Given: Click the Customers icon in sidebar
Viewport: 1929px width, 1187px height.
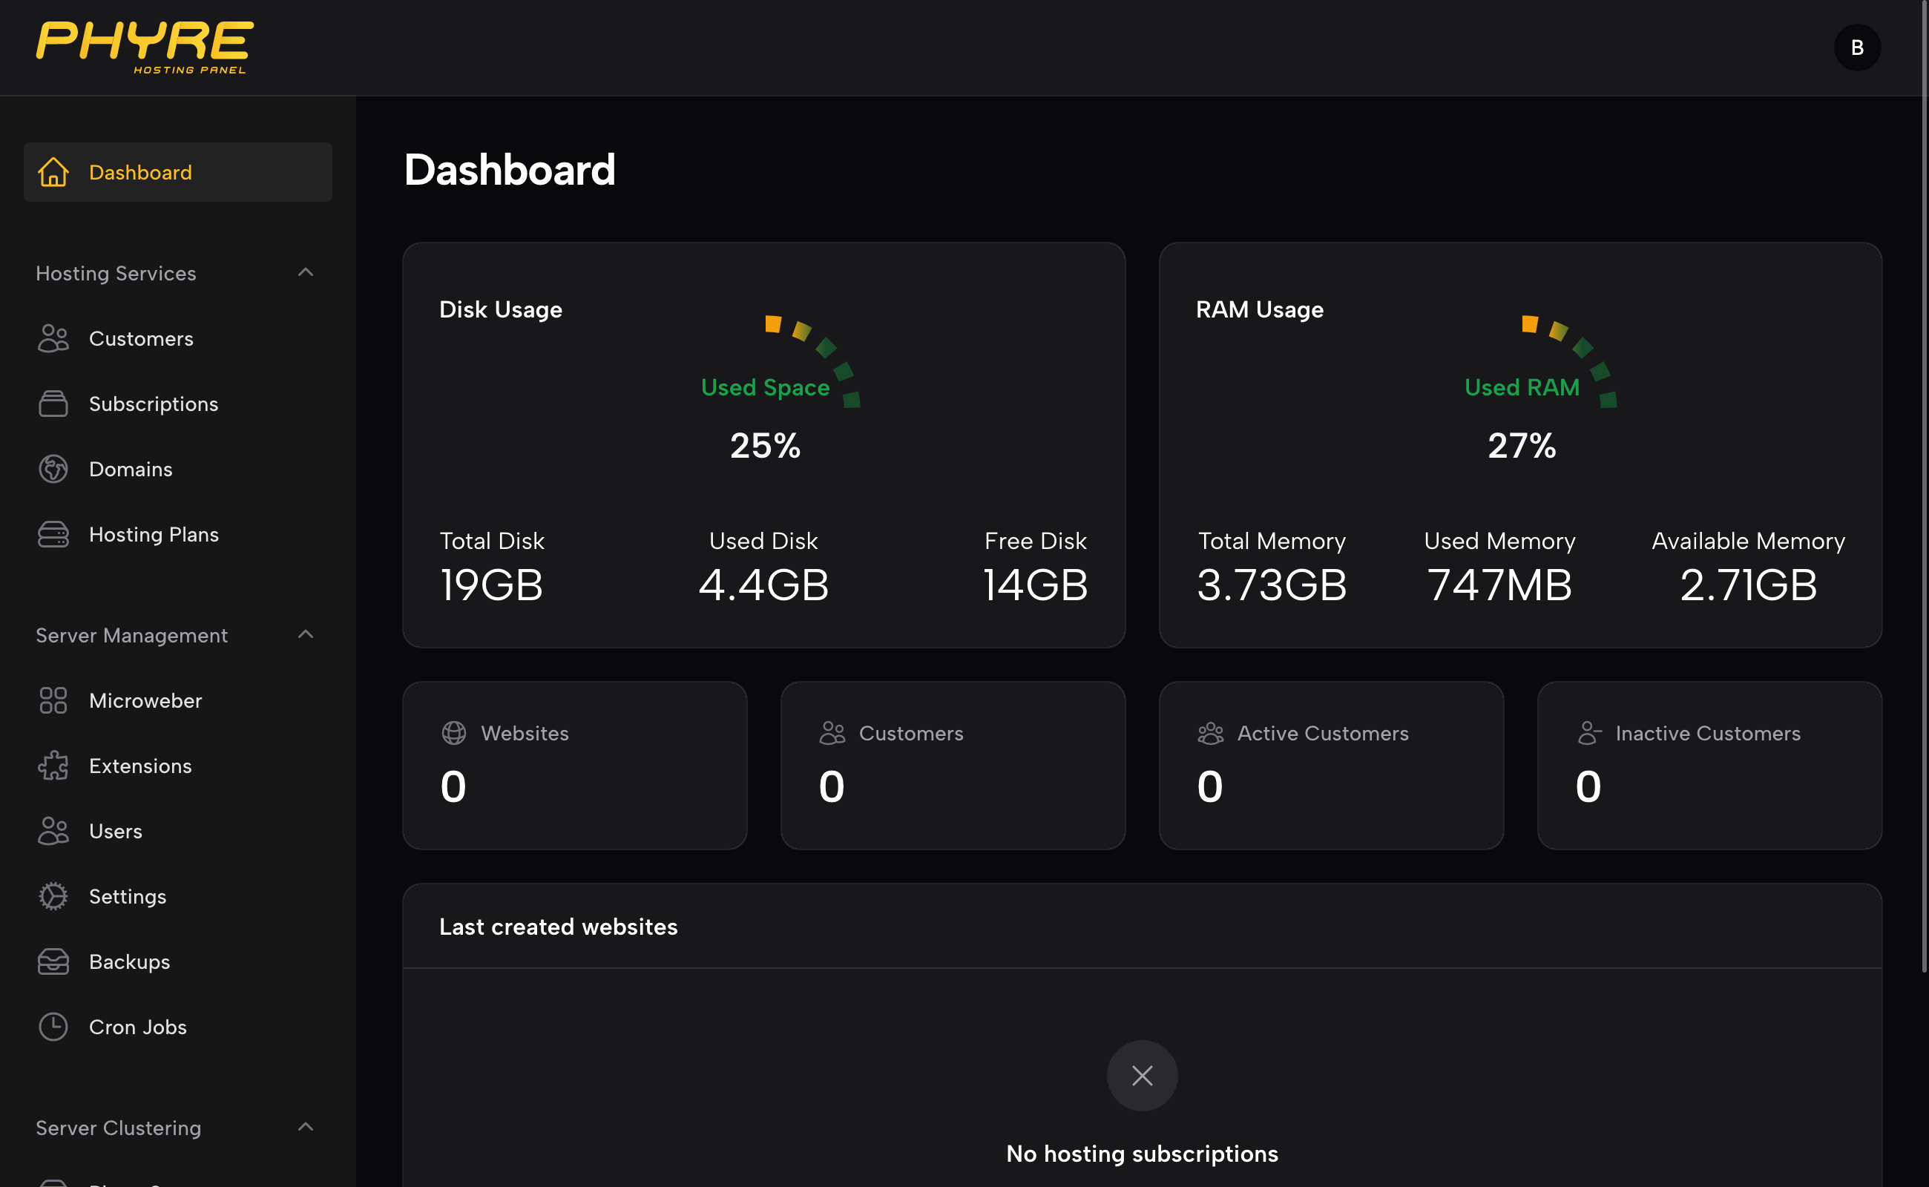Looking at the screenshot, I should coord(51,338).
